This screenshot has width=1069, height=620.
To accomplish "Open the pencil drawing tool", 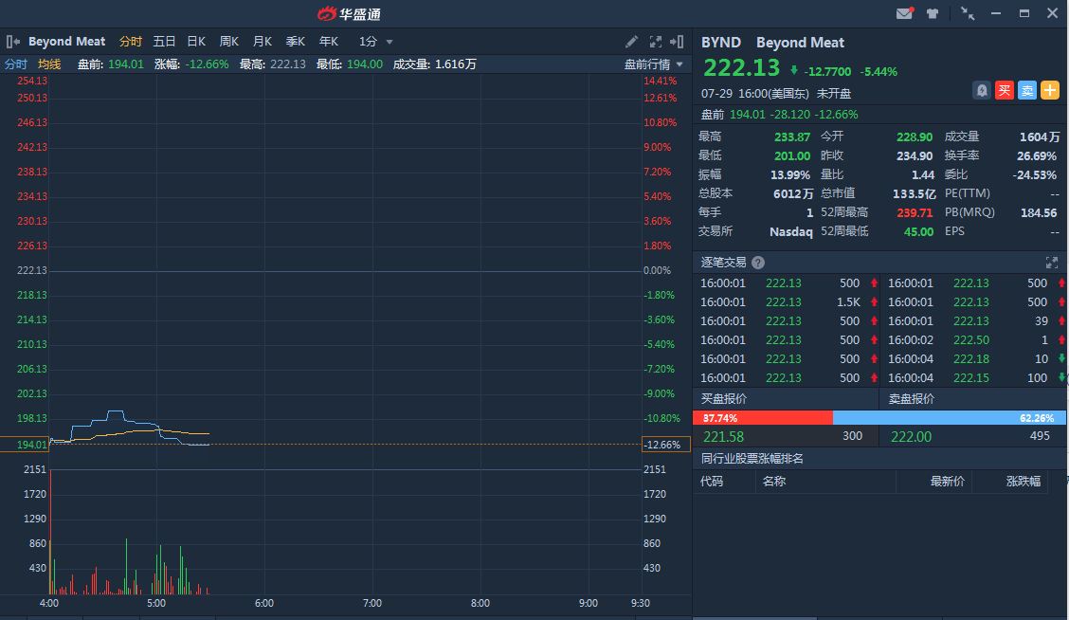I will tap(631, 42).
